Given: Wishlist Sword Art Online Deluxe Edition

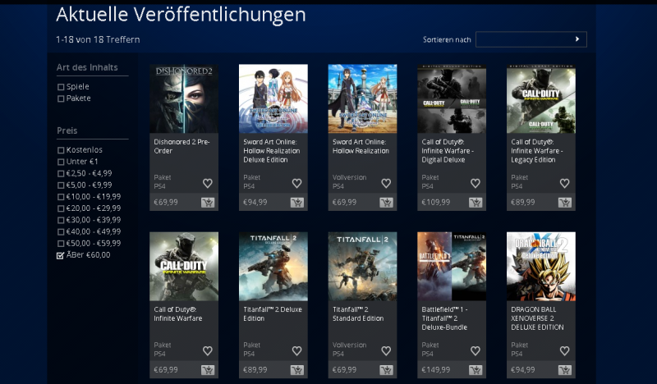Looking at the screenshot, I should pyautogui.click(x=296, y=183).
